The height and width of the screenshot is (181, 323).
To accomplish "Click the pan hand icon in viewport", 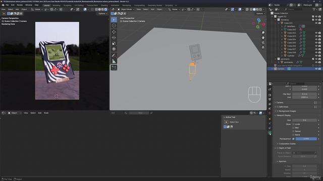I will coord(263,38).
